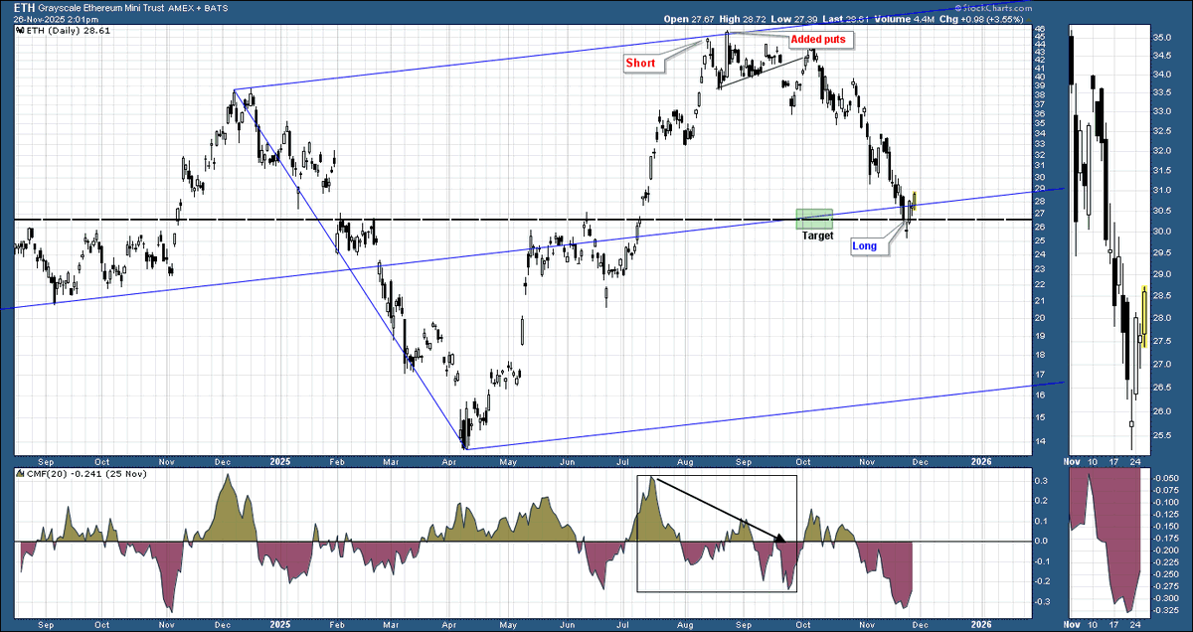Click the red Short annotation label
The image size is (1193, 632).
coord(639,64)
